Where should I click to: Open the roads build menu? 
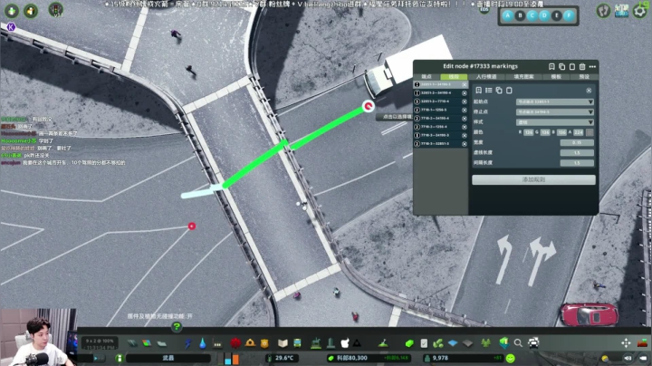click(x=132, y=343)
